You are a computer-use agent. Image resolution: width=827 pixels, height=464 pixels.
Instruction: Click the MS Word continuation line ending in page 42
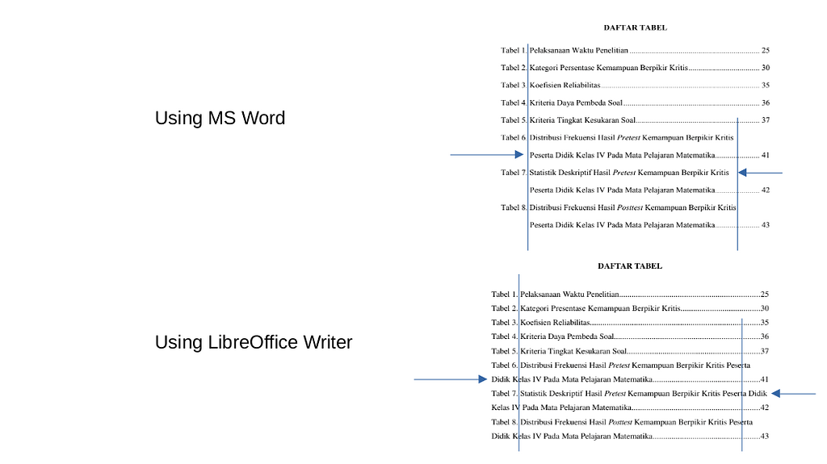tap(649, 190)
